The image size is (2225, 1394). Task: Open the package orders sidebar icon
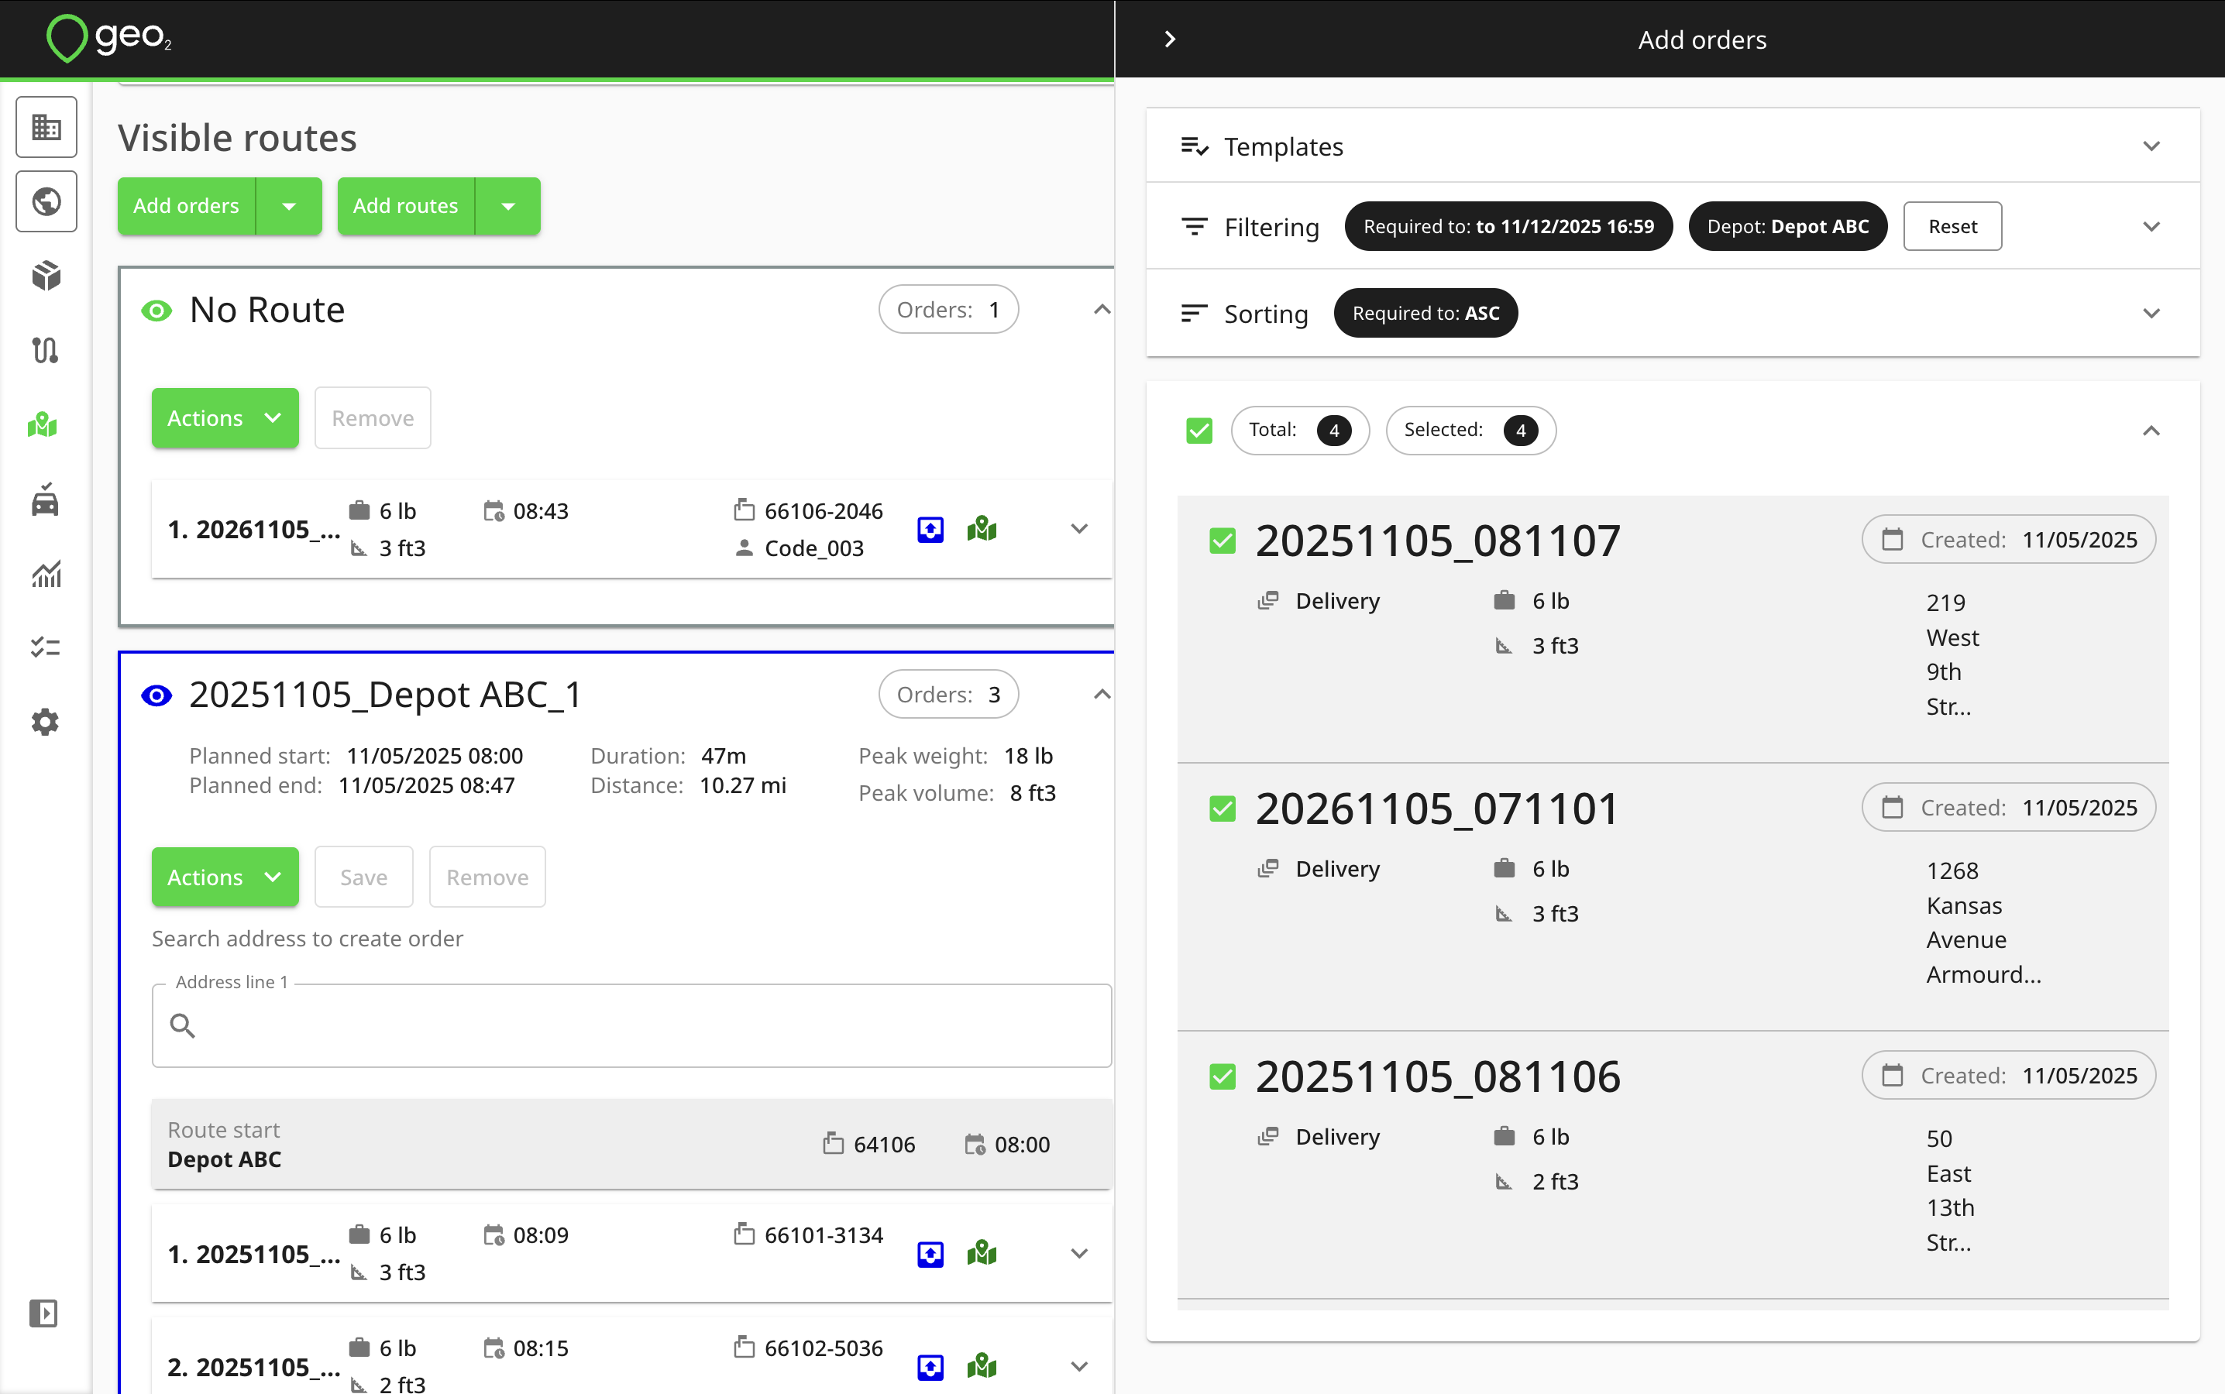tap(46, 276)
